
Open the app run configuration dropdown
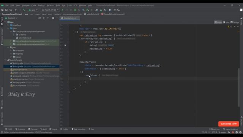pos(33,10)
